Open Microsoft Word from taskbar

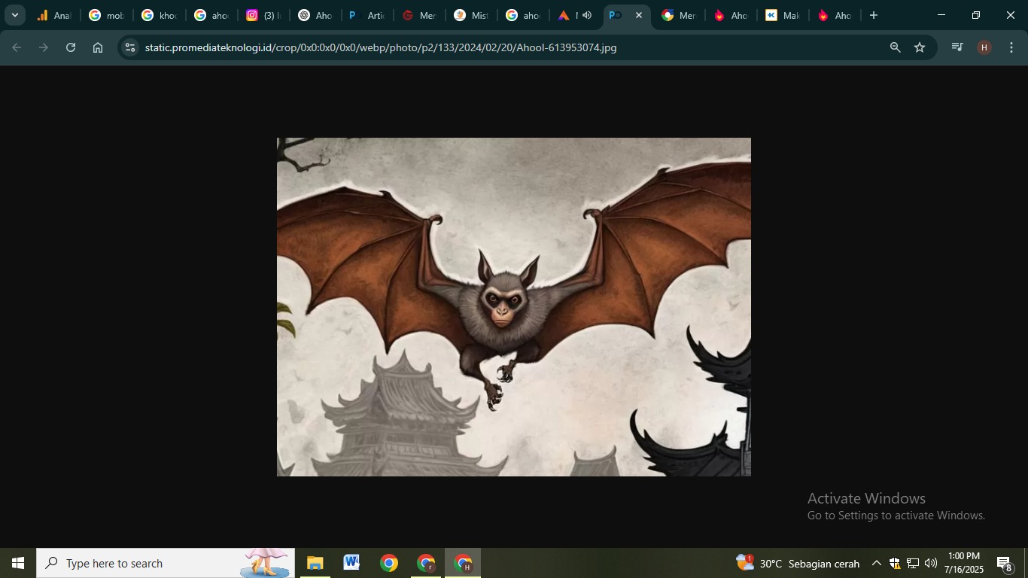coord(351,563)
